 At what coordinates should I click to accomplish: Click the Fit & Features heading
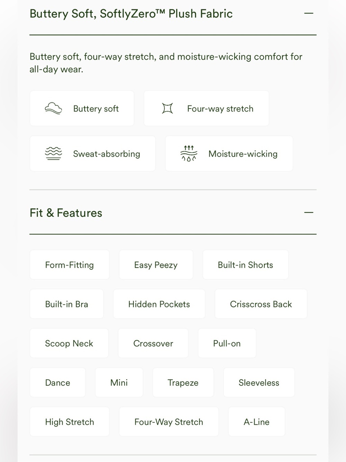click(x=66, y=213)
